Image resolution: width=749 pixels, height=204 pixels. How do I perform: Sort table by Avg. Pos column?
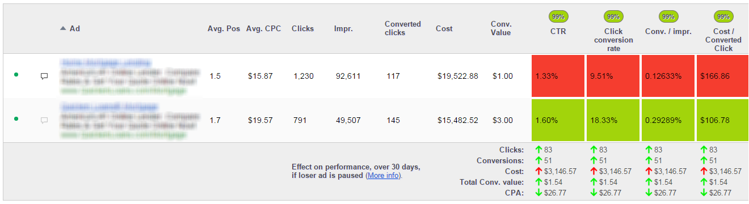[x=224, y=28]
